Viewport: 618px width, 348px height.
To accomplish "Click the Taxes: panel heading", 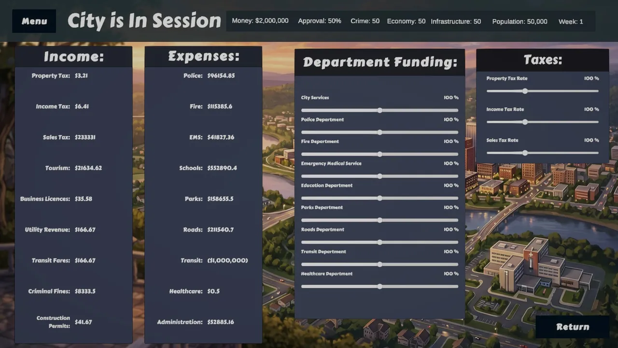I will pyautogui.click(x=543, y=59).
